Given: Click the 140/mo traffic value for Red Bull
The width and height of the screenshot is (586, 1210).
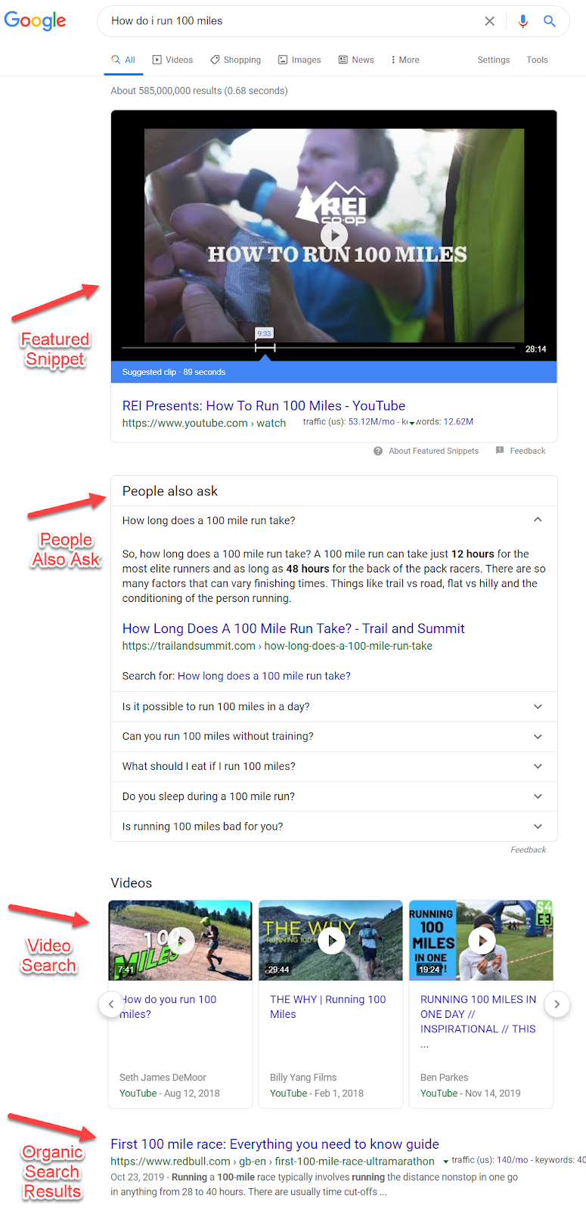Looking at the screenshot, I should pyautogui.click(x=512, y=1160).
